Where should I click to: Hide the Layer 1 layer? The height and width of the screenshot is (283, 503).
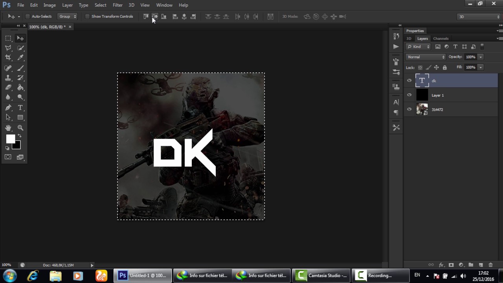[409, 95]
